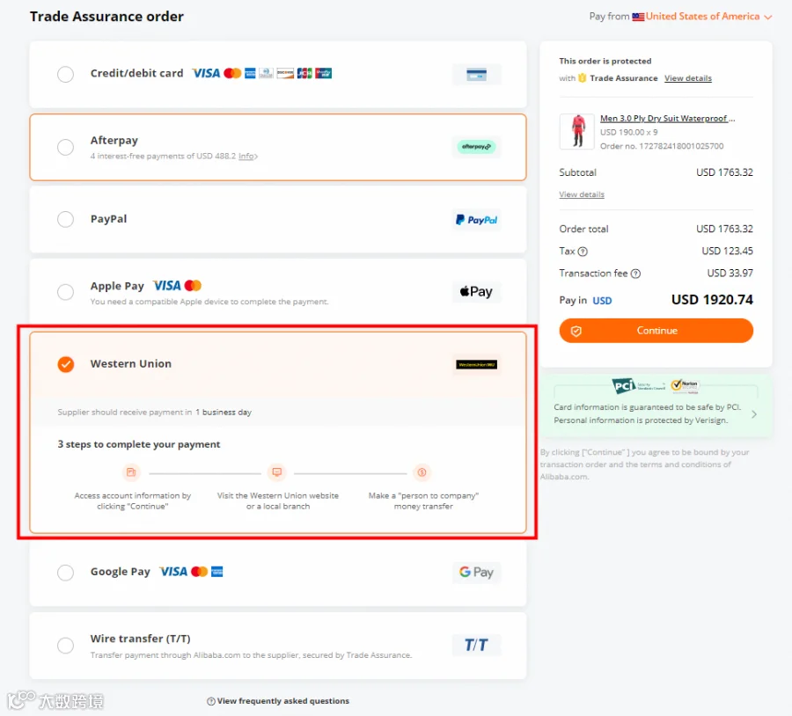Screen dimensions: 792x716
Task: Click the orange Continue button
Action: click(656, 331)
